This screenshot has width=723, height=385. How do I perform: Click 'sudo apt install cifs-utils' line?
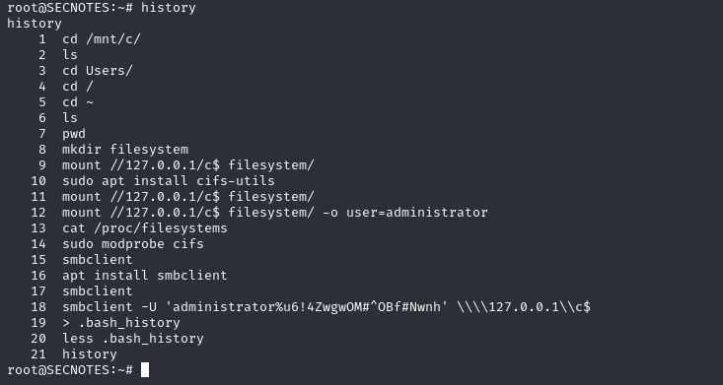(169, 181)
